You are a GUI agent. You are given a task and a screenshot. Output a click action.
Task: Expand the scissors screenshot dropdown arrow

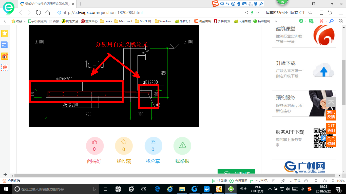326,21
